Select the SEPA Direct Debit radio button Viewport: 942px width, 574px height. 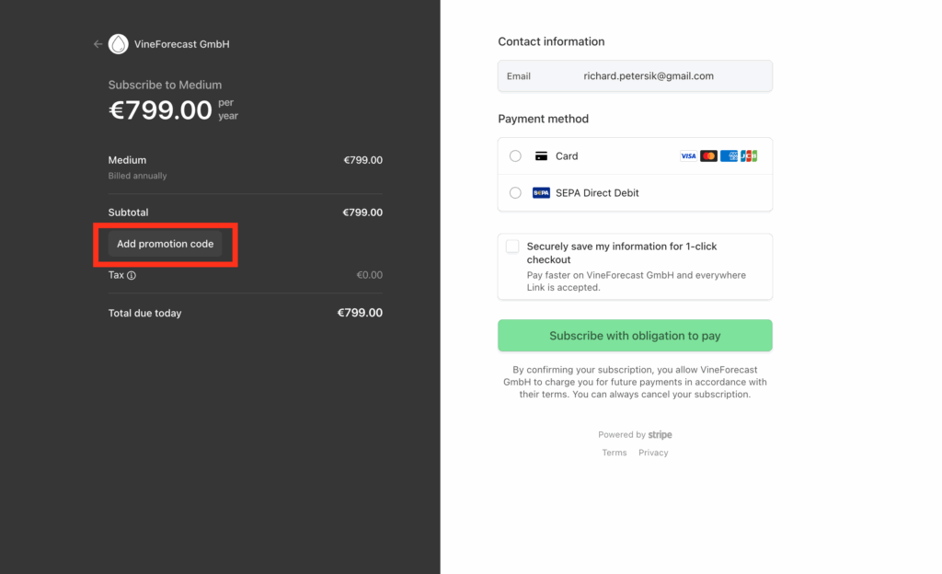tap(515, 193)
